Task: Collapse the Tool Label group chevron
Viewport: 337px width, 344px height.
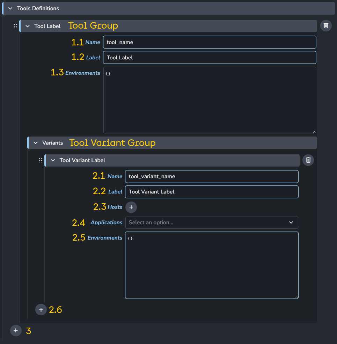Action: 28,26
